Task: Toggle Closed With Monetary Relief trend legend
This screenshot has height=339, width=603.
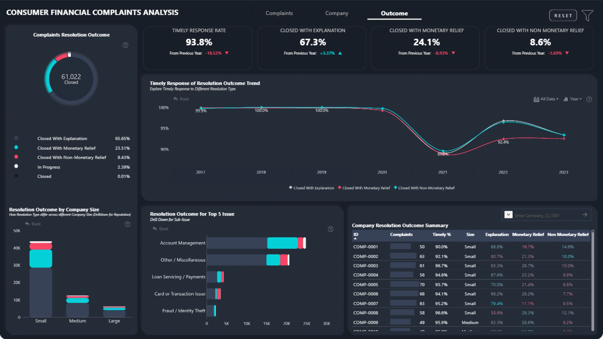Action: pyautogui.click(x=364, y=188)
